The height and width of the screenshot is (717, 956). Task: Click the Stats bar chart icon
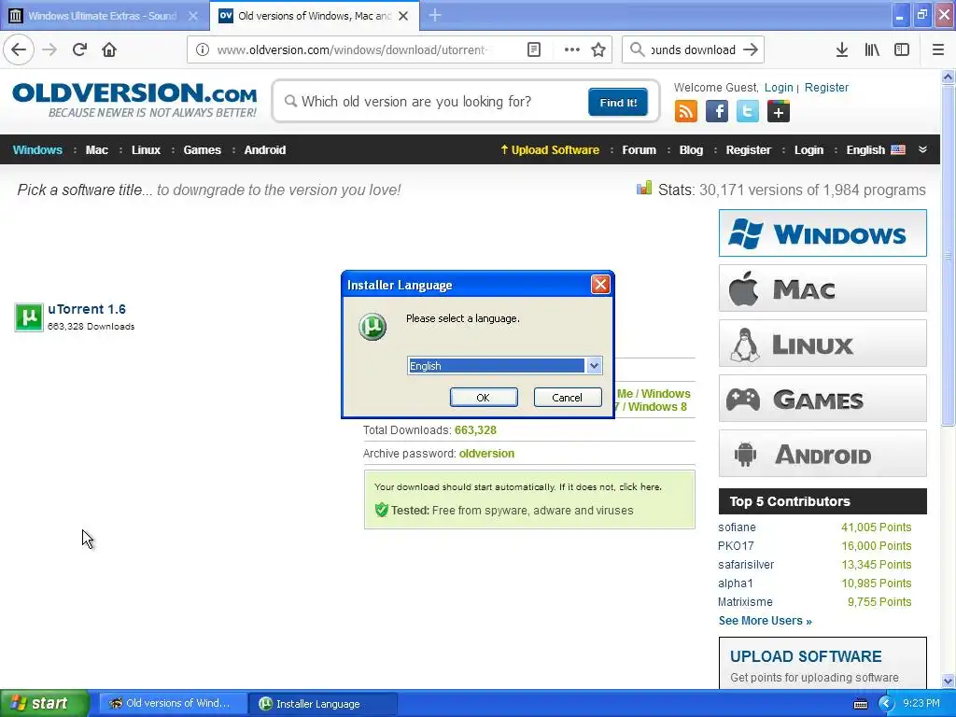[x=644, y=189]
